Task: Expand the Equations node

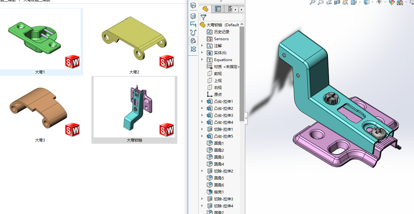Action: (202, 60)
